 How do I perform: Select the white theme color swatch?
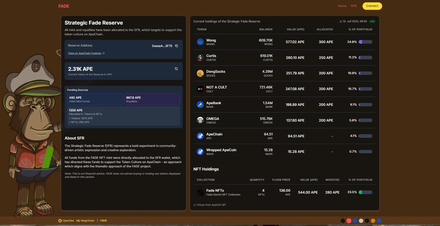(361, 221)
